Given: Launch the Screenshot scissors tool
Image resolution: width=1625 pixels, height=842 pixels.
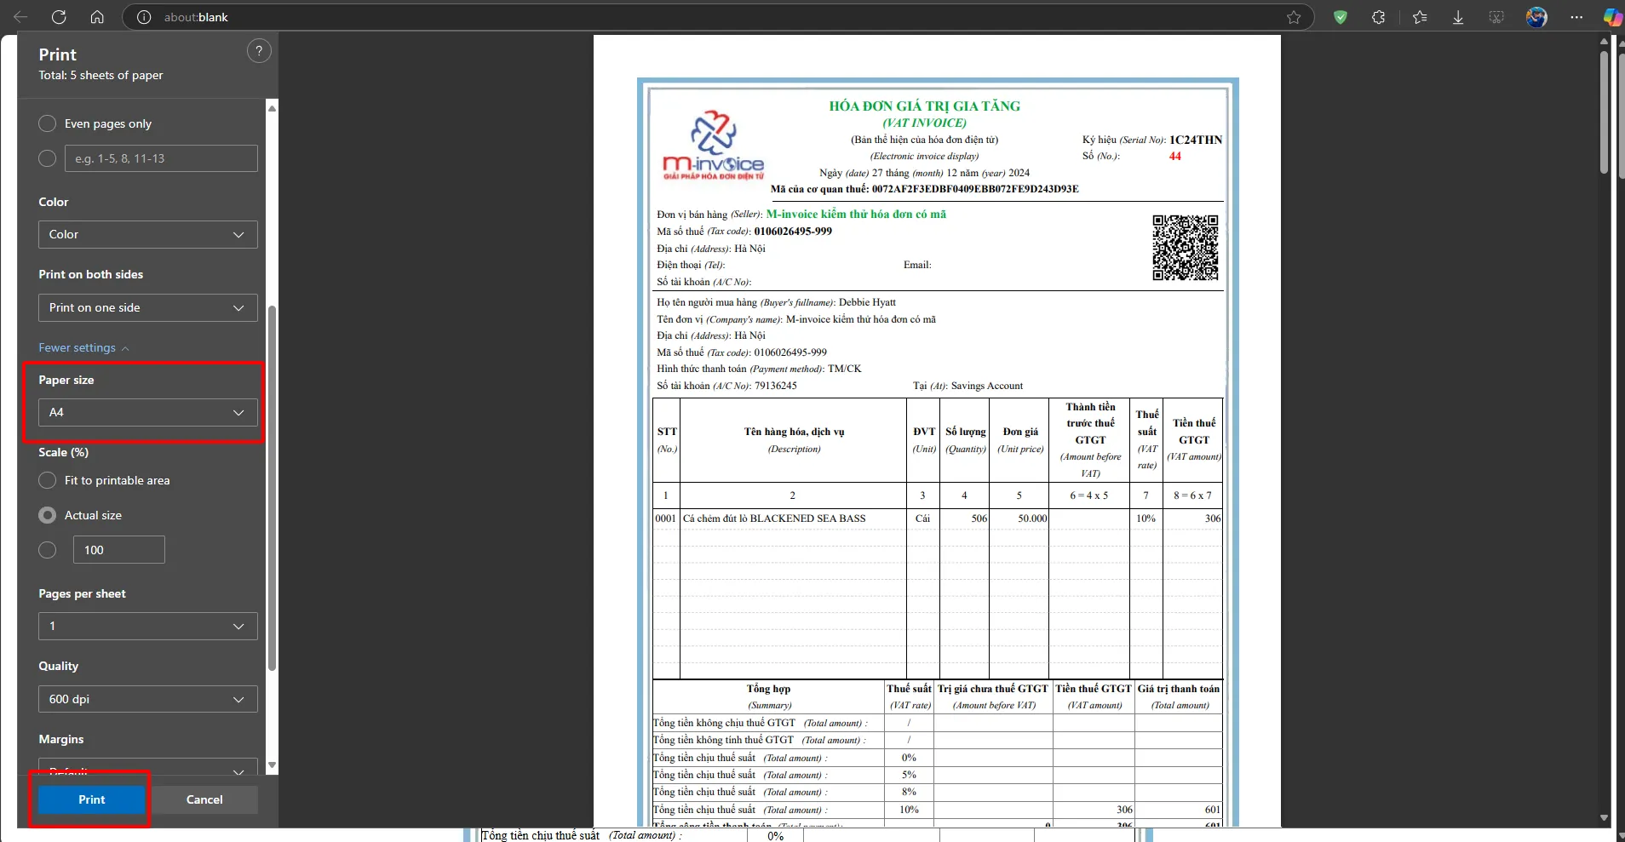Looking at the screenshot, I should click(x=1496, y=17).
